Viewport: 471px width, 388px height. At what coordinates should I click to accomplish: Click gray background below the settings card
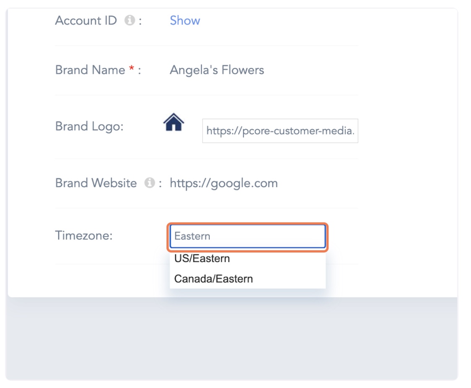(230, 339)
